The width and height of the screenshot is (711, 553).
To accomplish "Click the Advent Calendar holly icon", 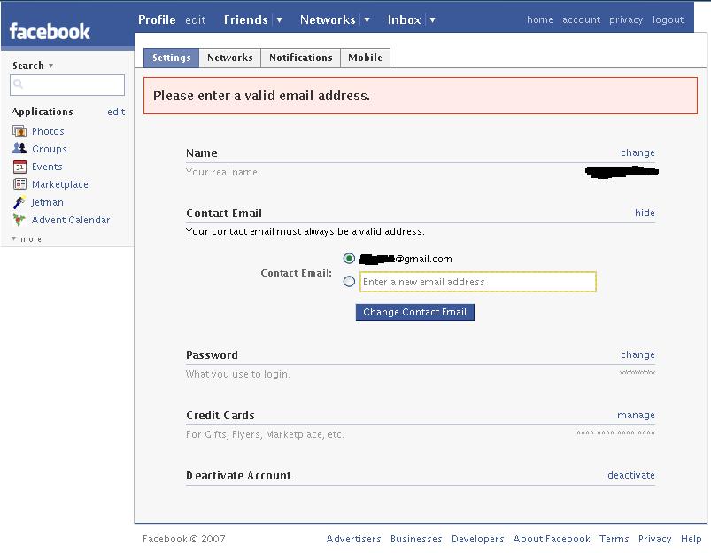I will click(x=19, y=220).
